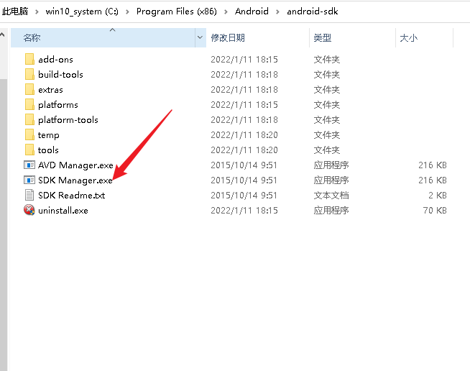The image size is (470, 371).
Task: Select the SDK Manager.exe file name
Action: tap(75, 180)
